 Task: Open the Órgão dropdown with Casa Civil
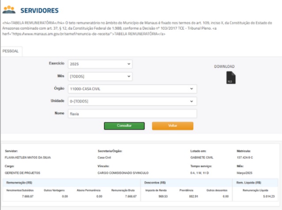[132, 89]
